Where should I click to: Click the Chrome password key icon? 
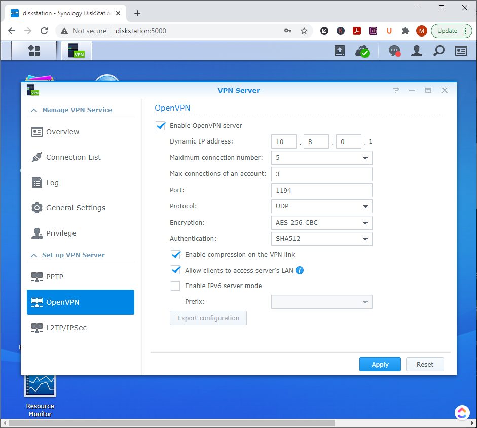click(x=288, y=31)
